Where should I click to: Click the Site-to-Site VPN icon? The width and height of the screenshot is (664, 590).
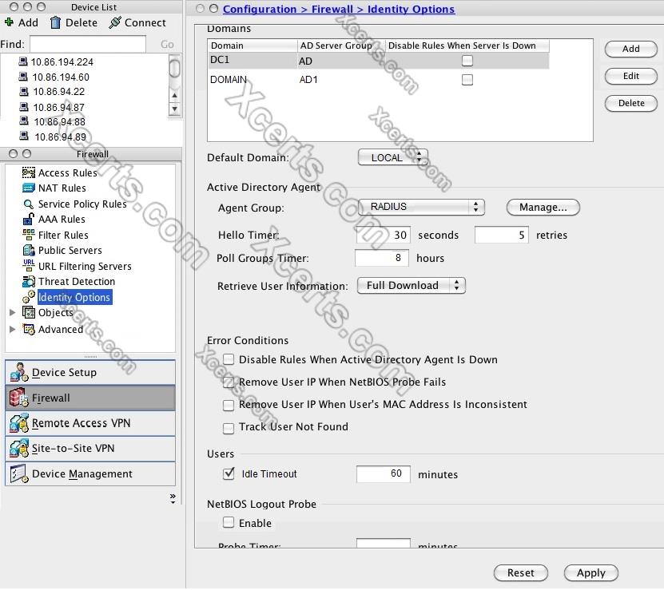point(19,449)
